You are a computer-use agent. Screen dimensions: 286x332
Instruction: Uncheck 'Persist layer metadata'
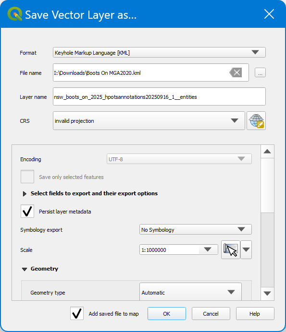pyautogui.click(x=27, y=211)
